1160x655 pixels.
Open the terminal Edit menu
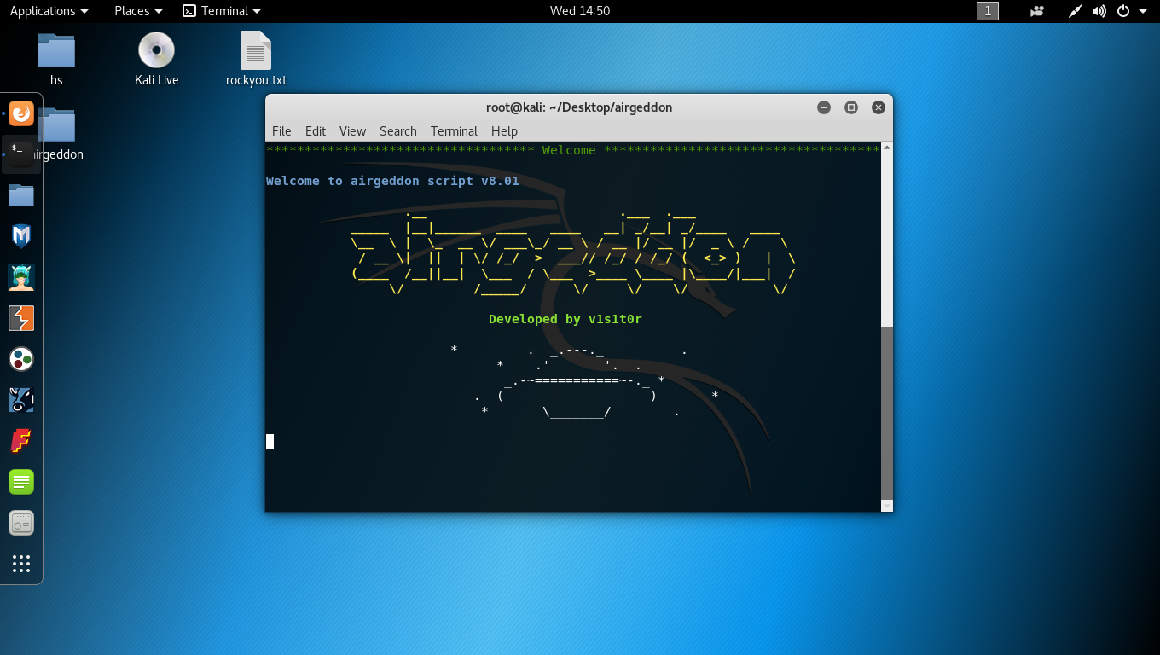tap(316, 130)
